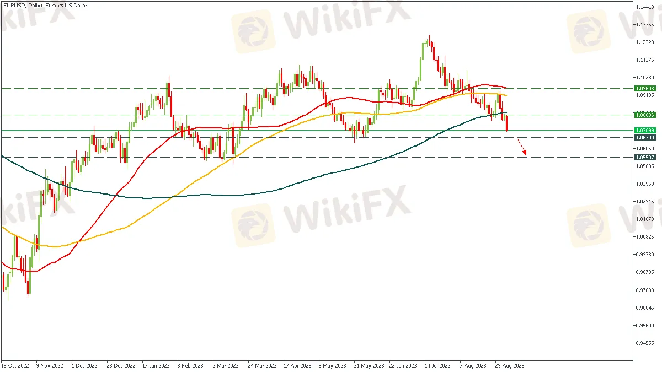The image size is (662, 372).
Task: Click the 1.01870 price axis value
Action: pos(645,219)
